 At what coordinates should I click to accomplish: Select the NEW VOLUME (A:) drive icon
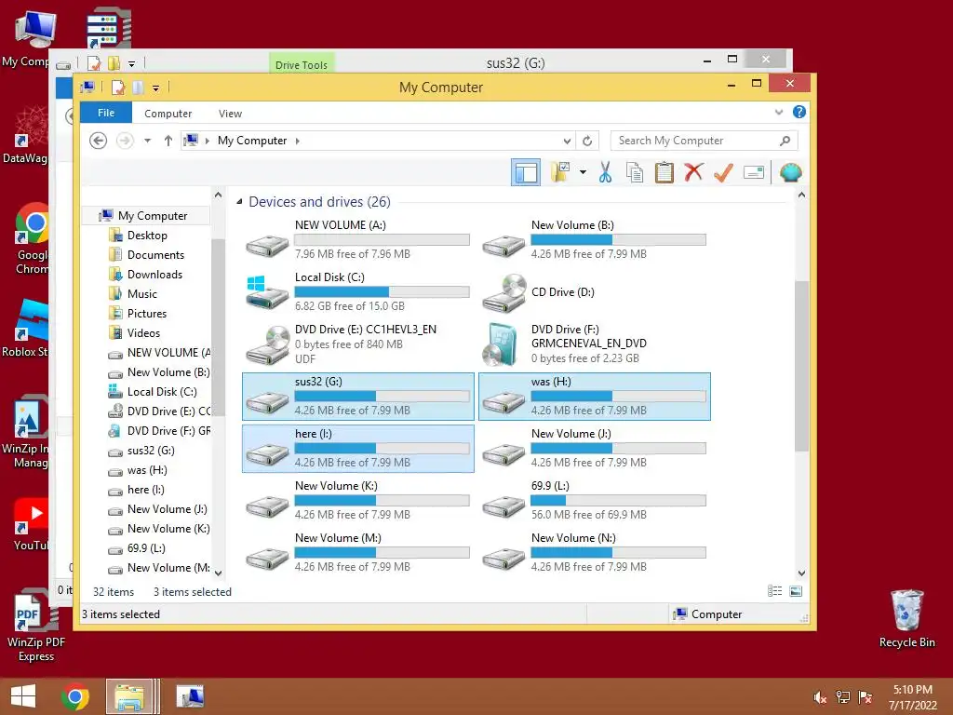click(266, 246)
